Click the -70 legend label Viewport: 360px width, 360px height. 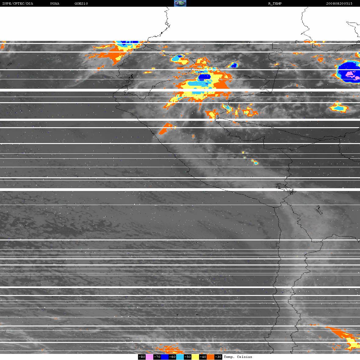(x=157, y=357)
